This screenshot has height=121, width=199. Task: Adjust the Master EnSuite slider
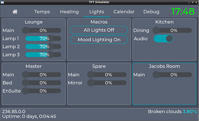pos(42,91)
